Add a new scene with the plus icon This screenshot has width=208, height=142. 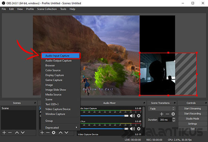click(x=4, y=132)
